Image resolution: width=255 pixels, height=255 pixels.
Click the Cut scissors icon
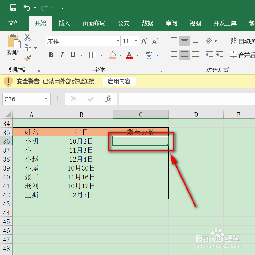(27, 38)
